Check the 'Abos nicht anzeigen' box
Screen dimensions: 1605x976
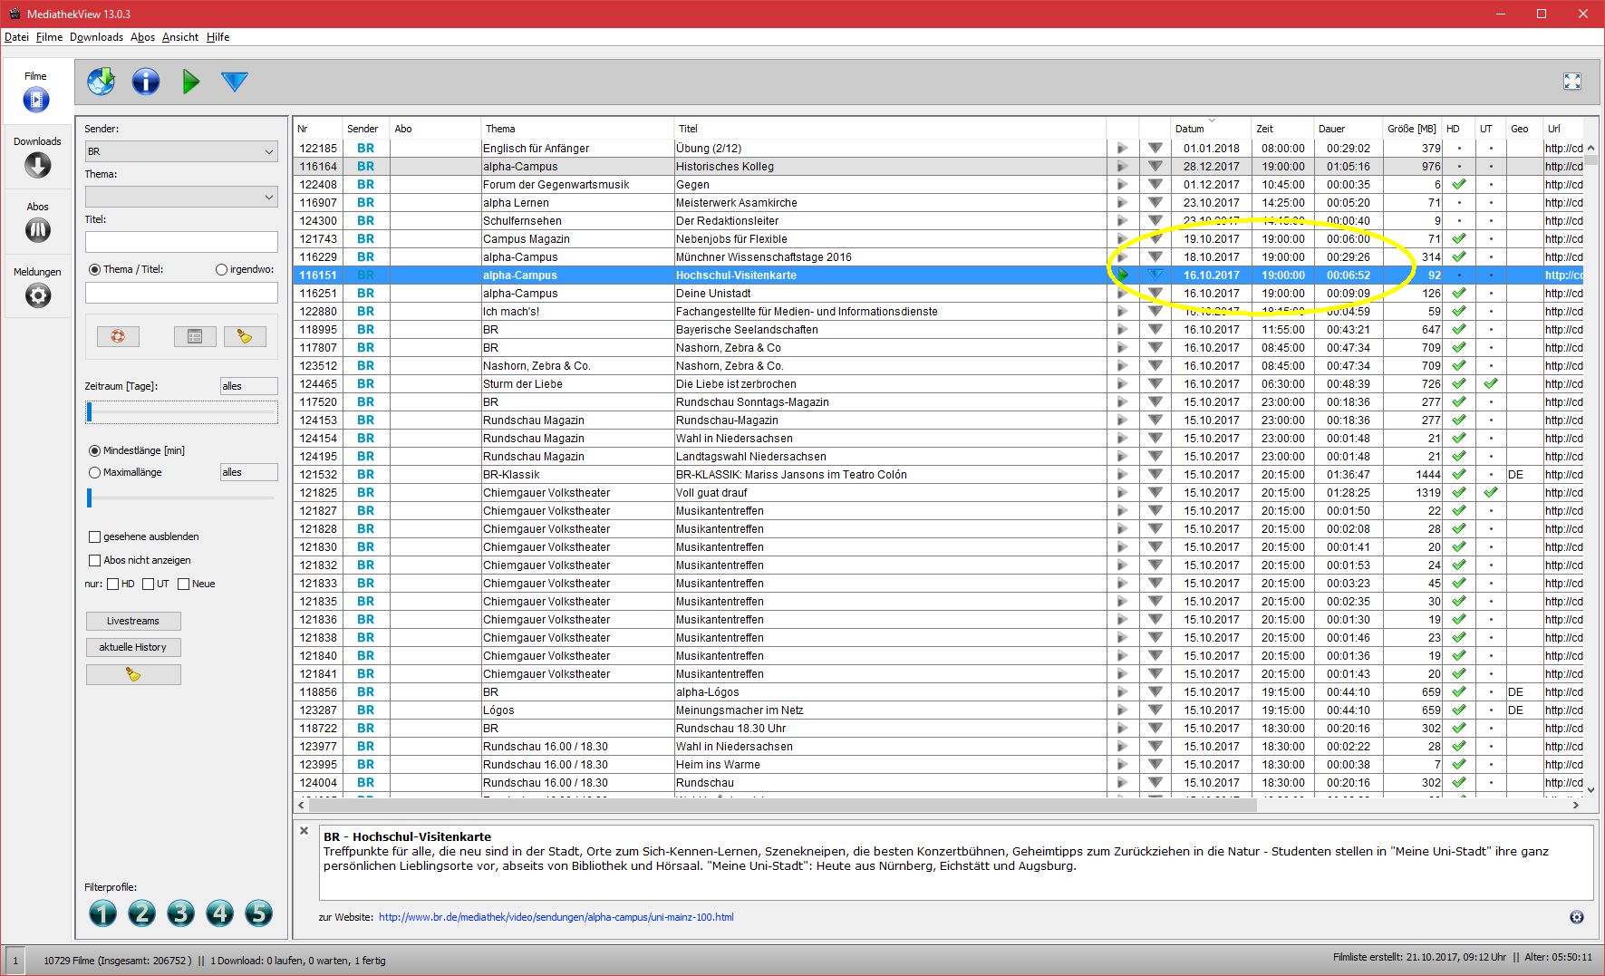point(95,560)
